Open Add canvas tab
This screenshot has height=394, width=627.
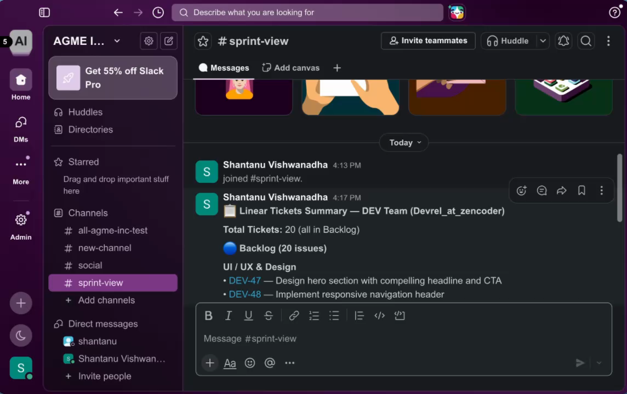click(290, 68)
